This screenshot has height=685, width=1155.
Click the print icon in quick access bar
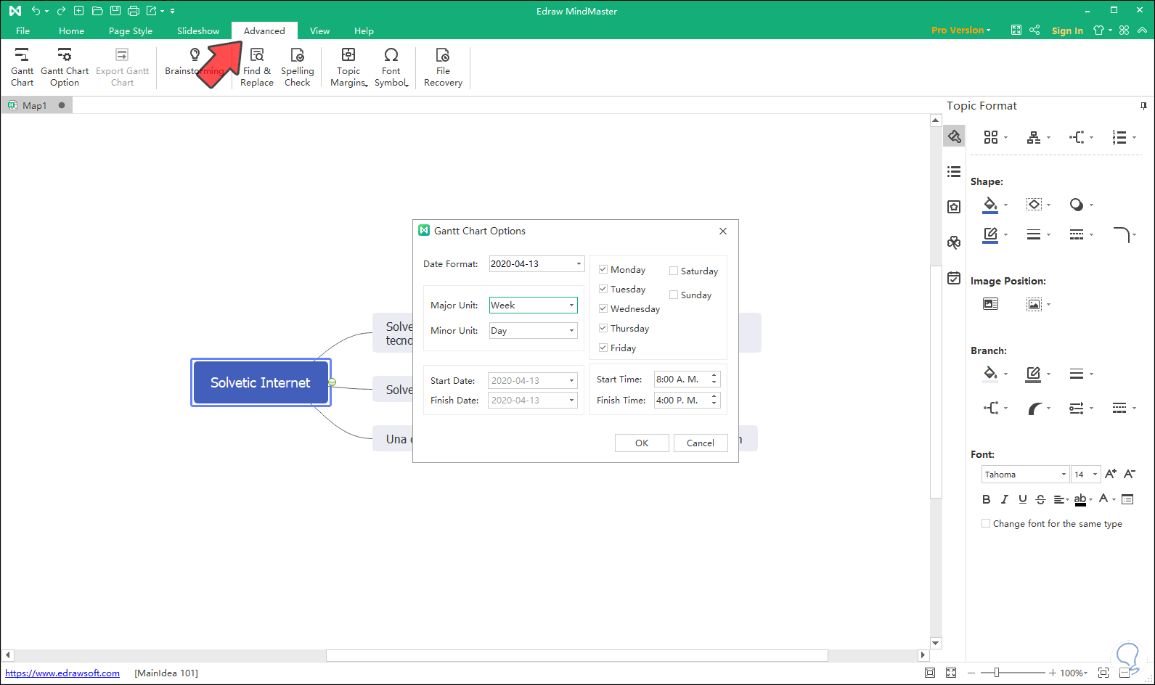pyautogui.click(x=134, y=11)
